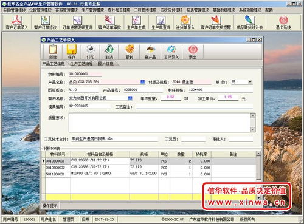The image size is (304, 224).
Task: Open 帮助 (help) menu
Action: [269, 10]
